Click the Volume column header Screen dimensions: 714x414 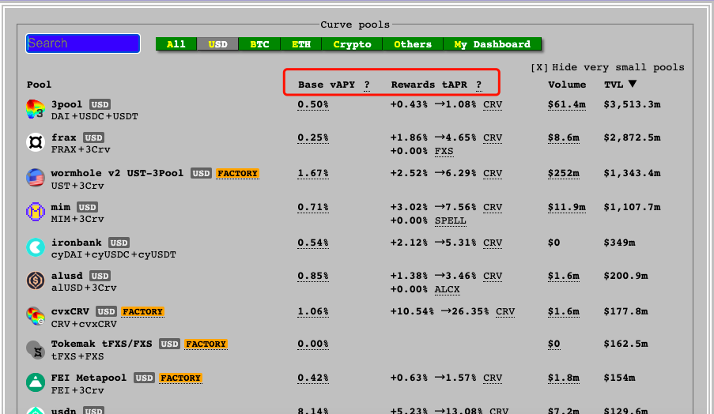[567, 85]
